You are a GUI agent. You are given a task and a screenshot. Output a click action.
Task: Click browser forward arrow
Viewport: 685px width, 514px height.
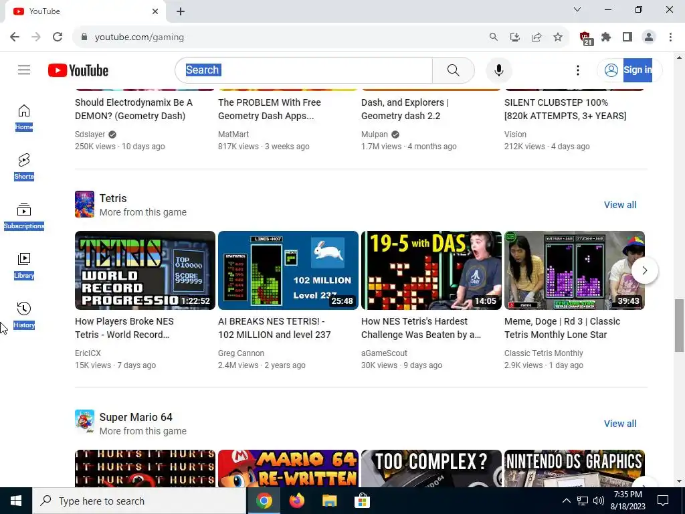36,37
